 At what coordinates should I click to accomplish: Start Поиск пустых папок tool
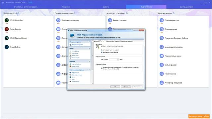point(171,56)
